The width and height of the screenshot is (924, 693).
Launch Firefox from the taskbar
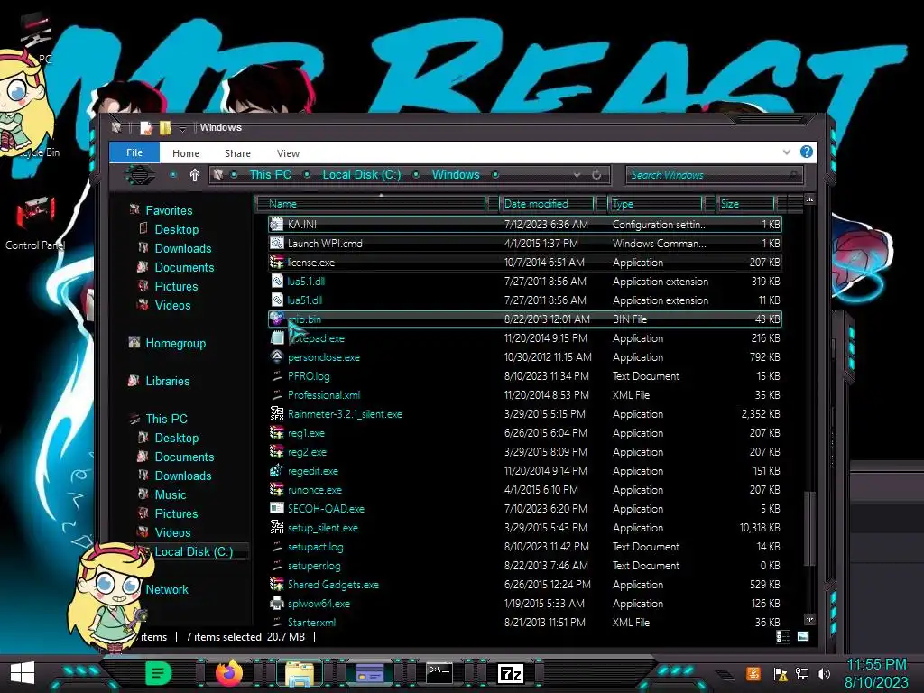(228, 672)
